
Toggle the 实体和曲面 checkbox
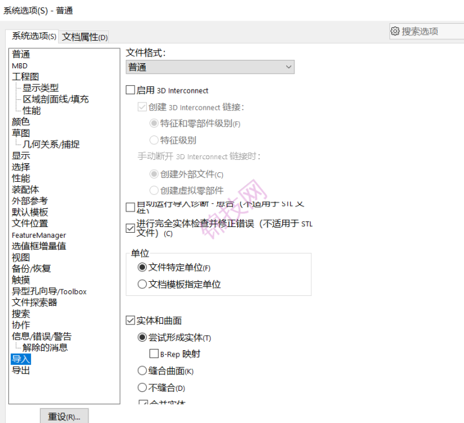(130, 320)
